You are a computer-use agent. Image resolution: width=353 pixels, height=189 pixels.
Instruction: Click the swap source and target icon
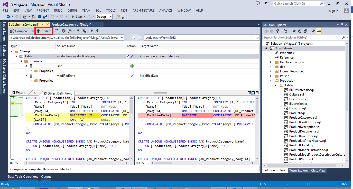click(x=134, y=38)
